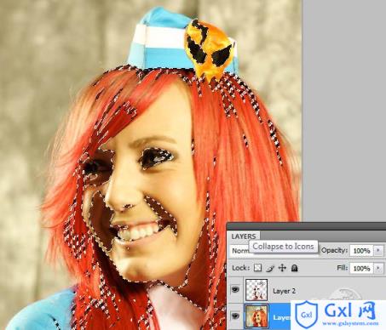
Task: Click the Opacity 100% value field
Action: [x=362, y=251]
